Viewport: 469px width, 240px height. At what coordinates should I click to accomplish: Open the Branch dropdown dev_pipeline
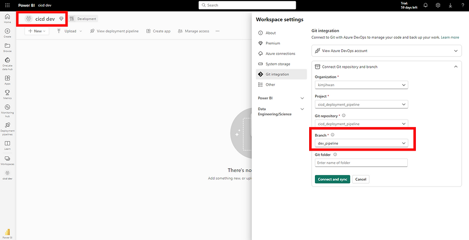pyautogui.click(x=361, y=143)
